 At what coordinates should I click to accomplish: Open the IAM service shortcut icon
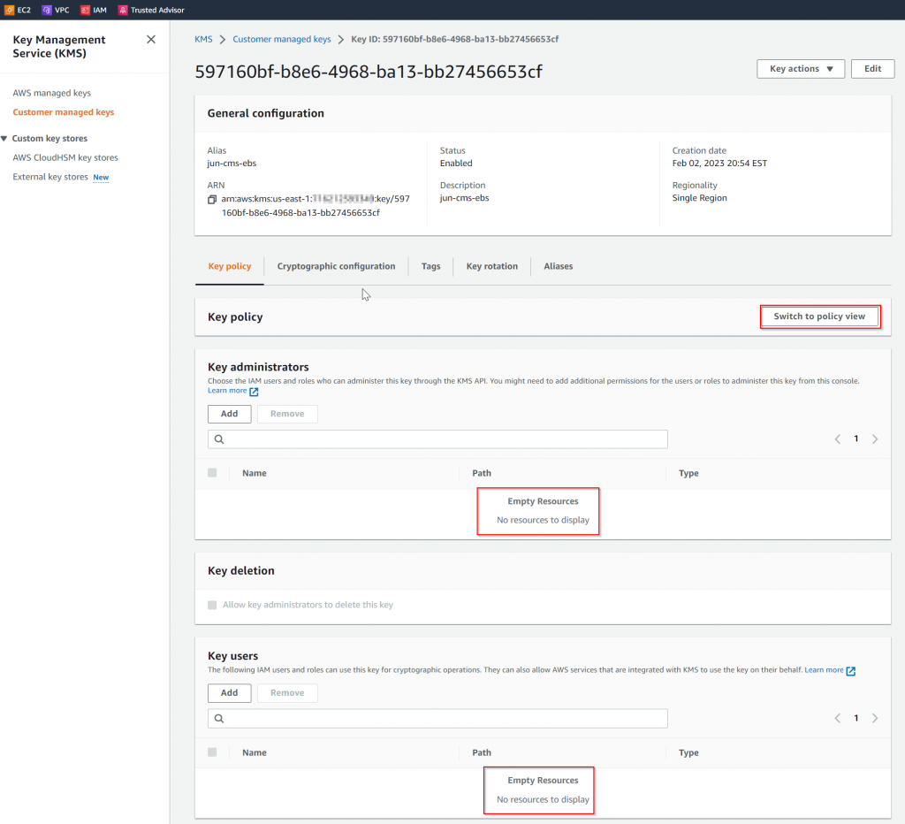[85, 10]
